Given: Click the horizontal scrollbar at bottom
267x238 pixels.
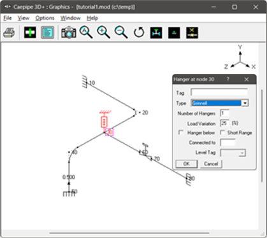Looking at the screenshot, I should click(129, 233).
